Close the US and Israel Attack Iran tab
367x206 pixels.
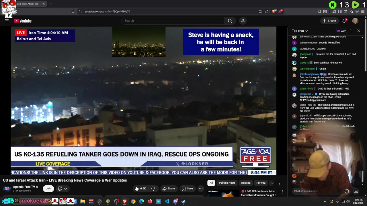(44, 4)
